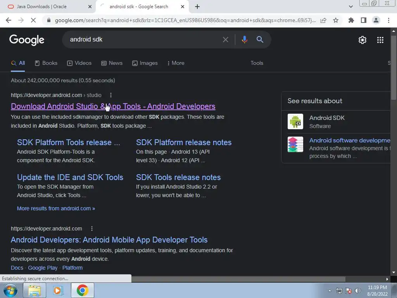Viewport: 397px width, 298px height.
Task: Switch to Books results tab
Action: [x=46, y=63]
